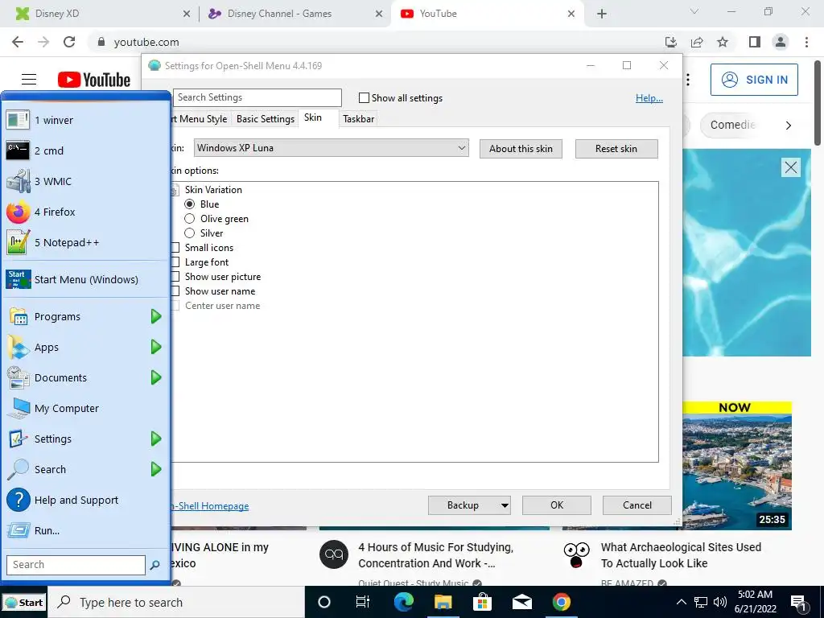Open winver from the start menu

(x=85, y=121)
